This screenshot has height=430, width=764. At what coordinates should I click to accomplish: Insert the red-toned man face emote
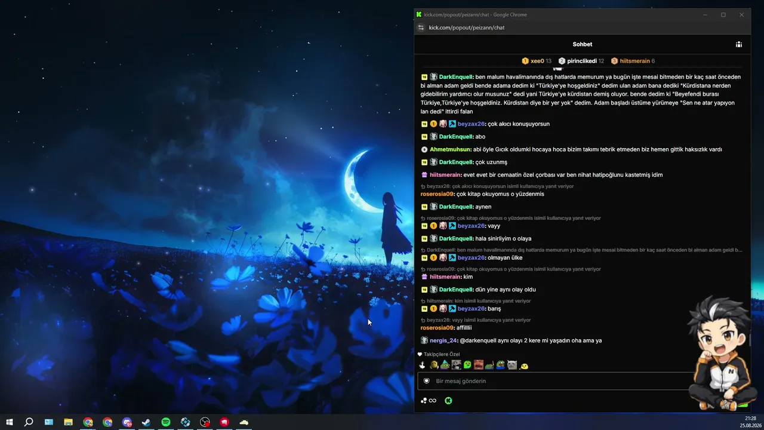pyautogui.click(x=479, y=365)
